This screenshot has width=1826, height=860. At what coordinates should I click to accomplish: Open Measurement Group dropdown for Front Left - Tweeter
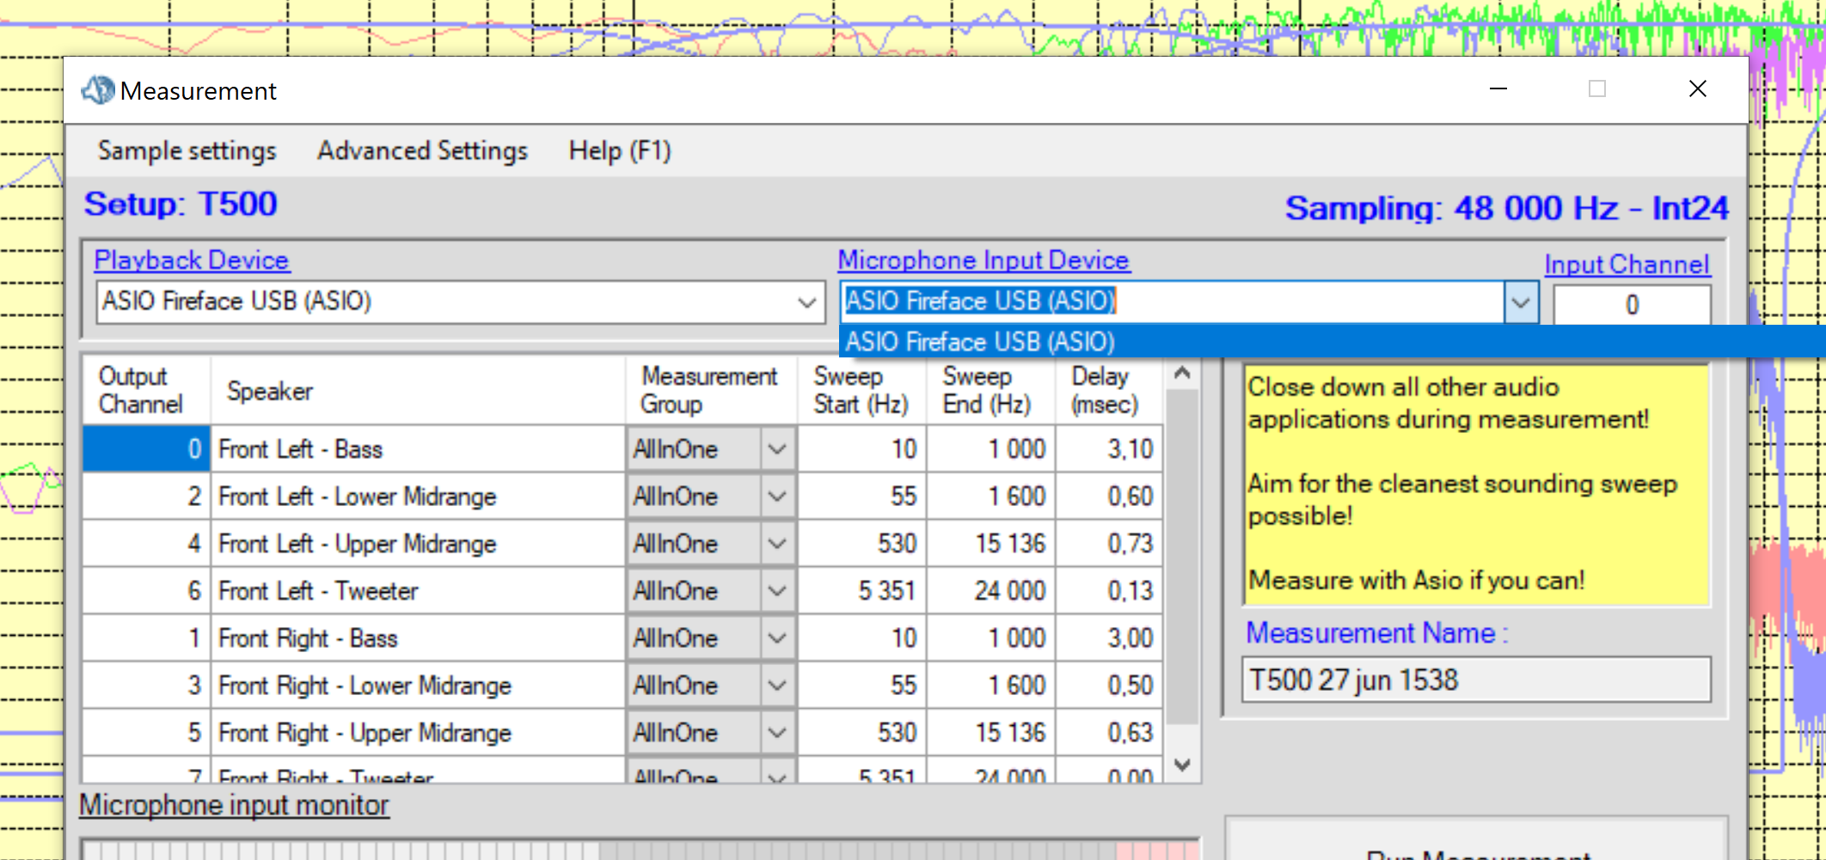click(x=776, y=591)
